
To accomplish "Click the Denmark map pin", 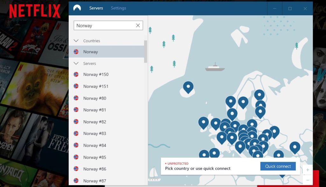I will click(232, 114).
